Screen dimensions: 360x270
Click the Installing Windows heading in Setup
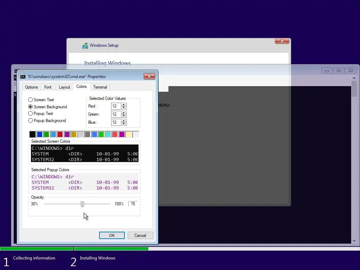click(x=108, y=63)
